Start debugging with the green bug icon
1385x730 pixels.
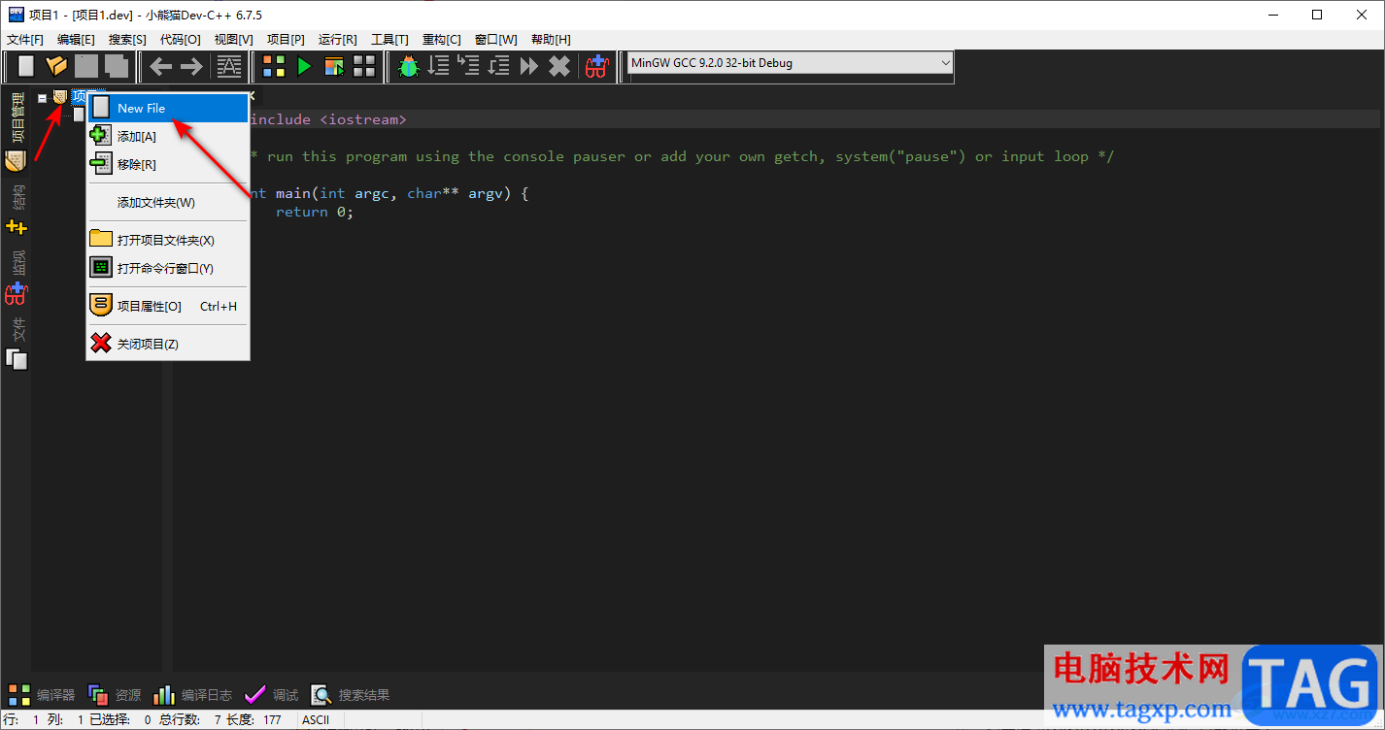click(x=409, y=66)
